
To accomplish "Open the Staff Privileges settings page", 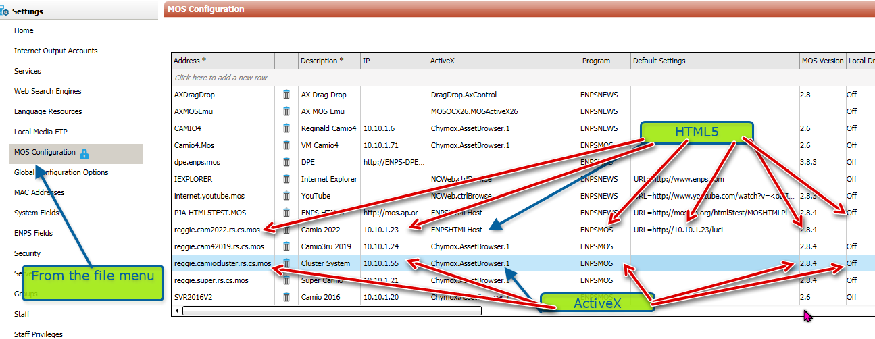I will click(39, 334).
